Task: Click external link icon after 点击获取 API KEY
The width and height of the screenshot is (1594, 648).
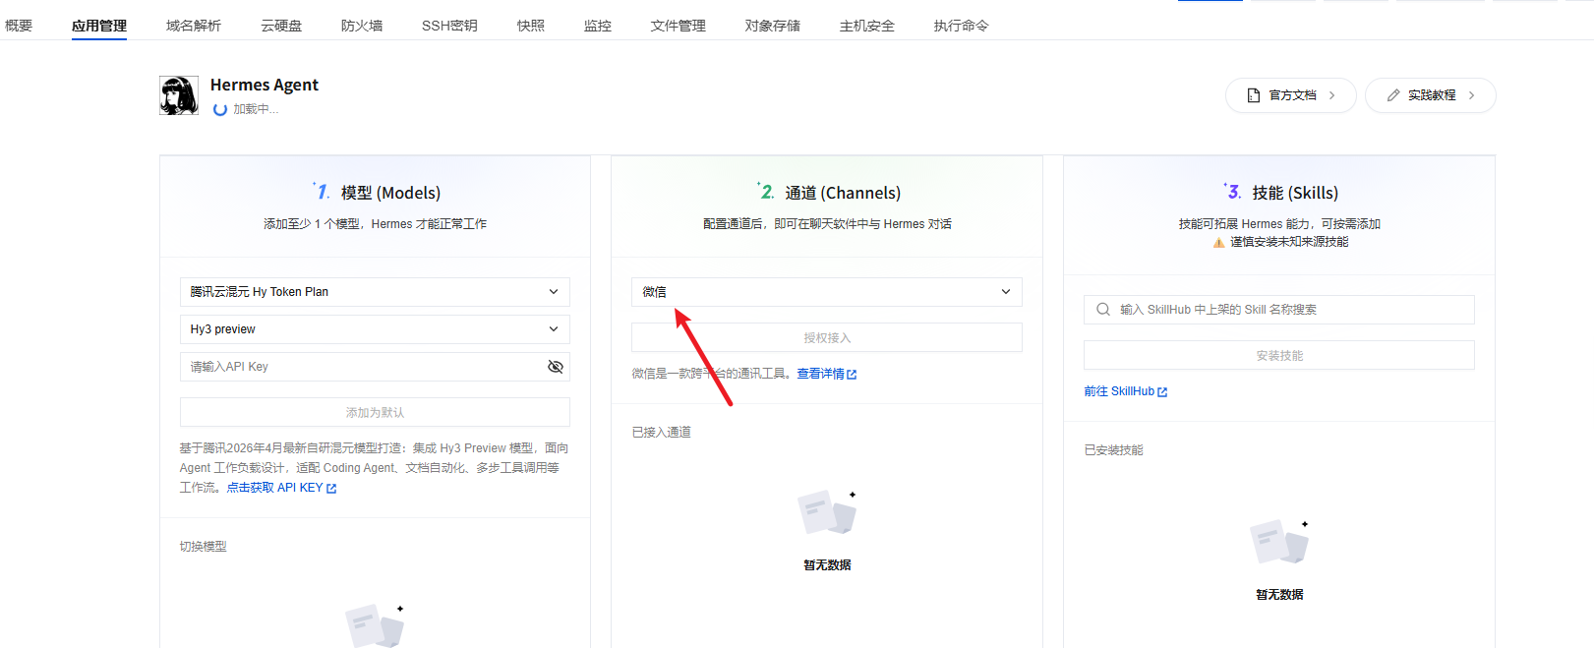Action: coord(331,489)
